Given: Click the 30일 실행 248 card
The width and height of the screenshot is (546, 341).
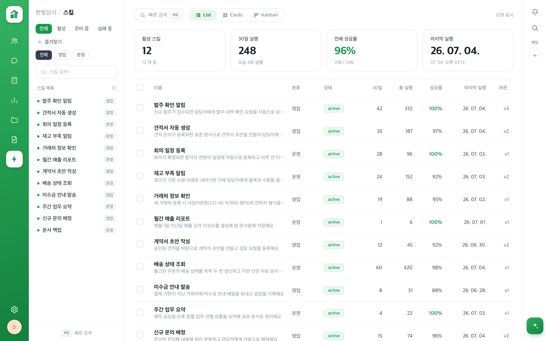Looking at the screenshot, I should (x=276, y=50).
